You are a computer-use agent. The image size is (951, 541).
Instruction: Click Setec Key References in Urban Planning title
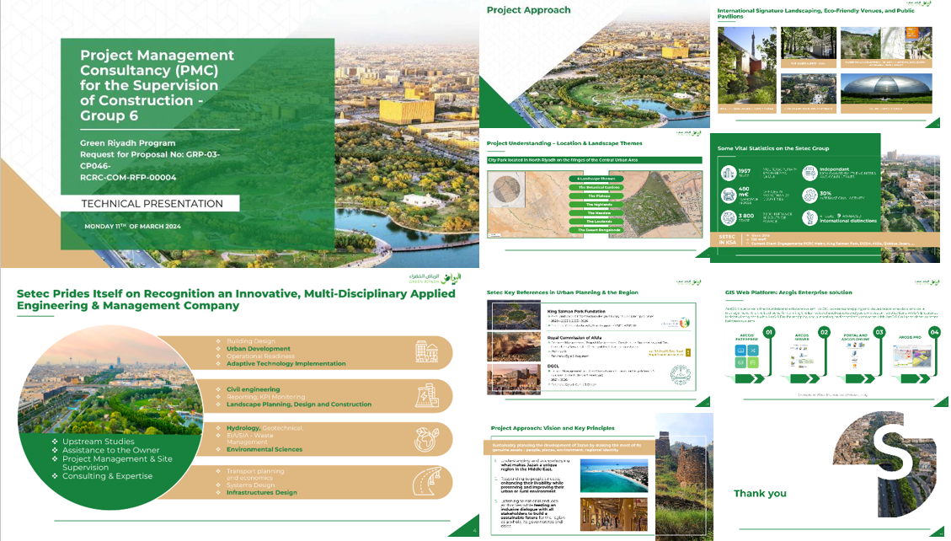click(x=562, y=292)
